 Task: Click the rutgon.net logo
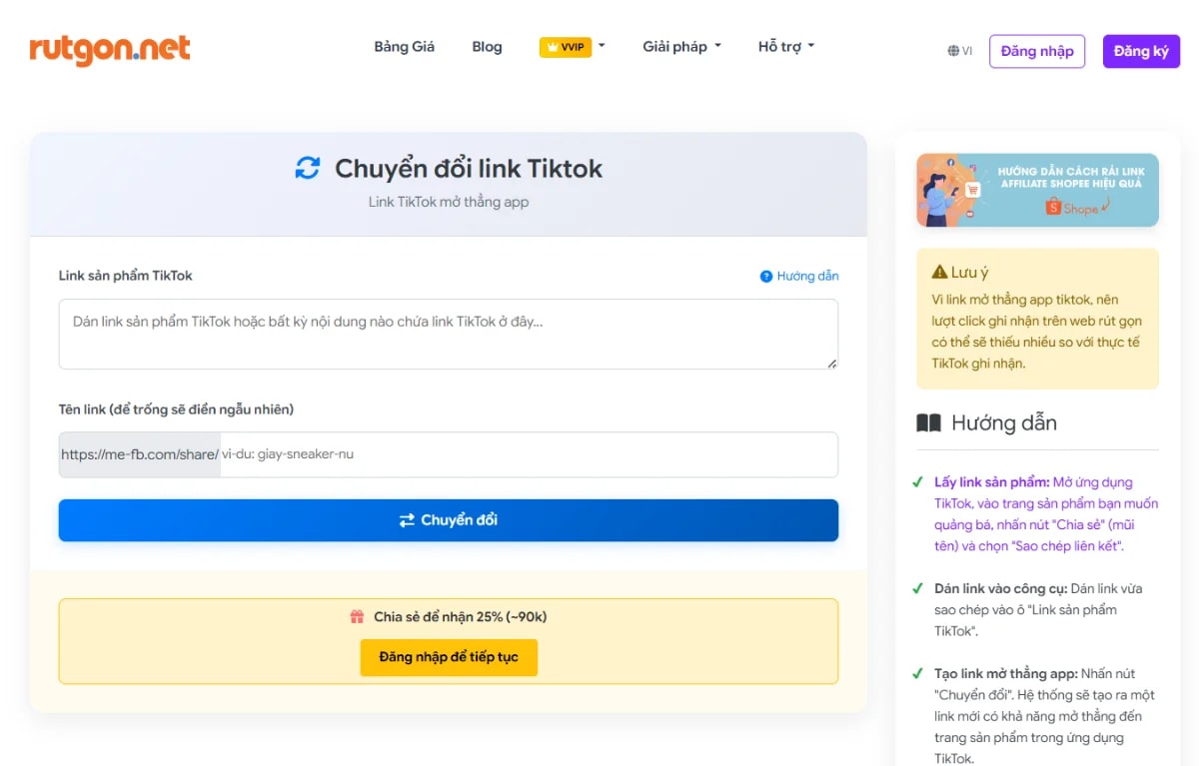110,48
